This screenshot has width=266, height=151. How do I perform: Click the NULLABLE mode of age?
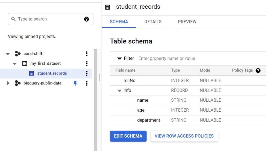click(210, 110)
